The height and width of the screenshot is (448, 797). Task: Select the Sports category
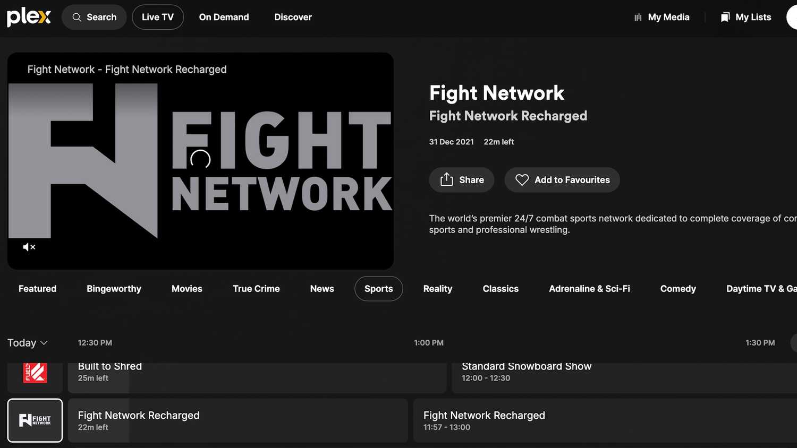point(379,289)
